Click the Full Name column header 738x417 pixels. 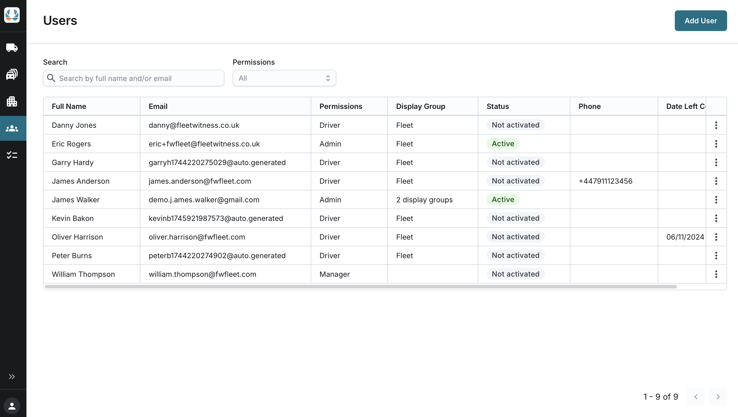pos(69,106)
